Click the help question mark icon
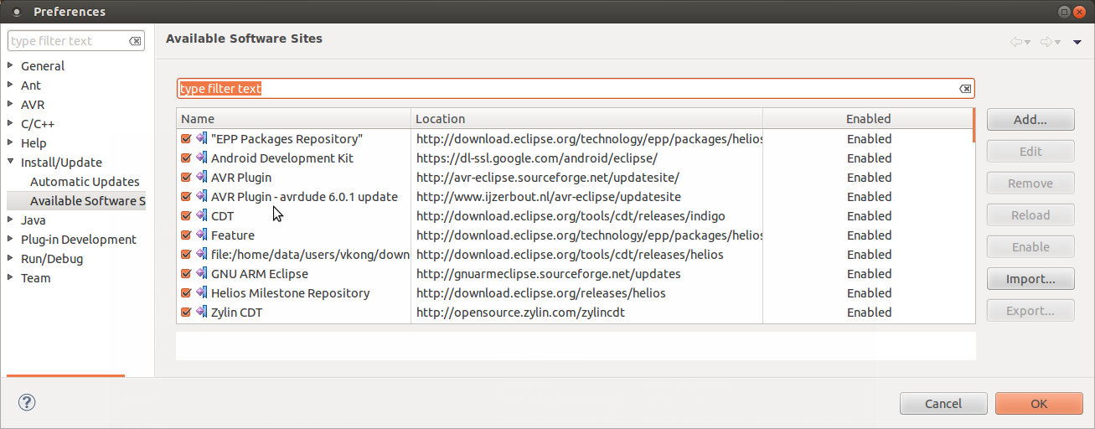 [27, 403]
